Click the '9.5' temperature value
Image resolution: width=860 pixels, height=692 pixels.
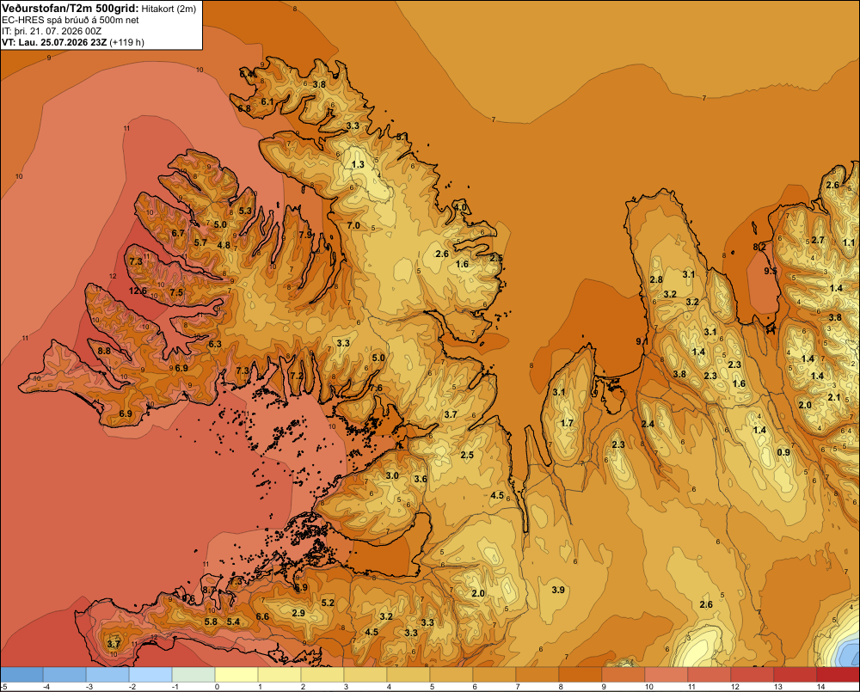point(770,271)
